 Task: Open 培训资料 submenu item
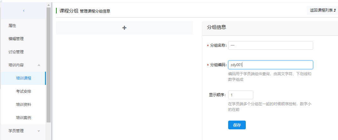(24, 105)
